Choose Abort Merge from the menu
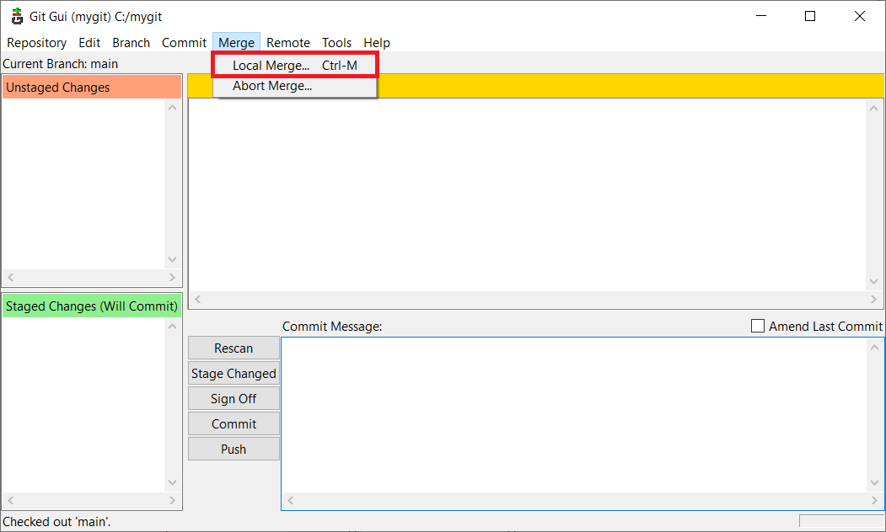886x532 pixels. (294, 87)
